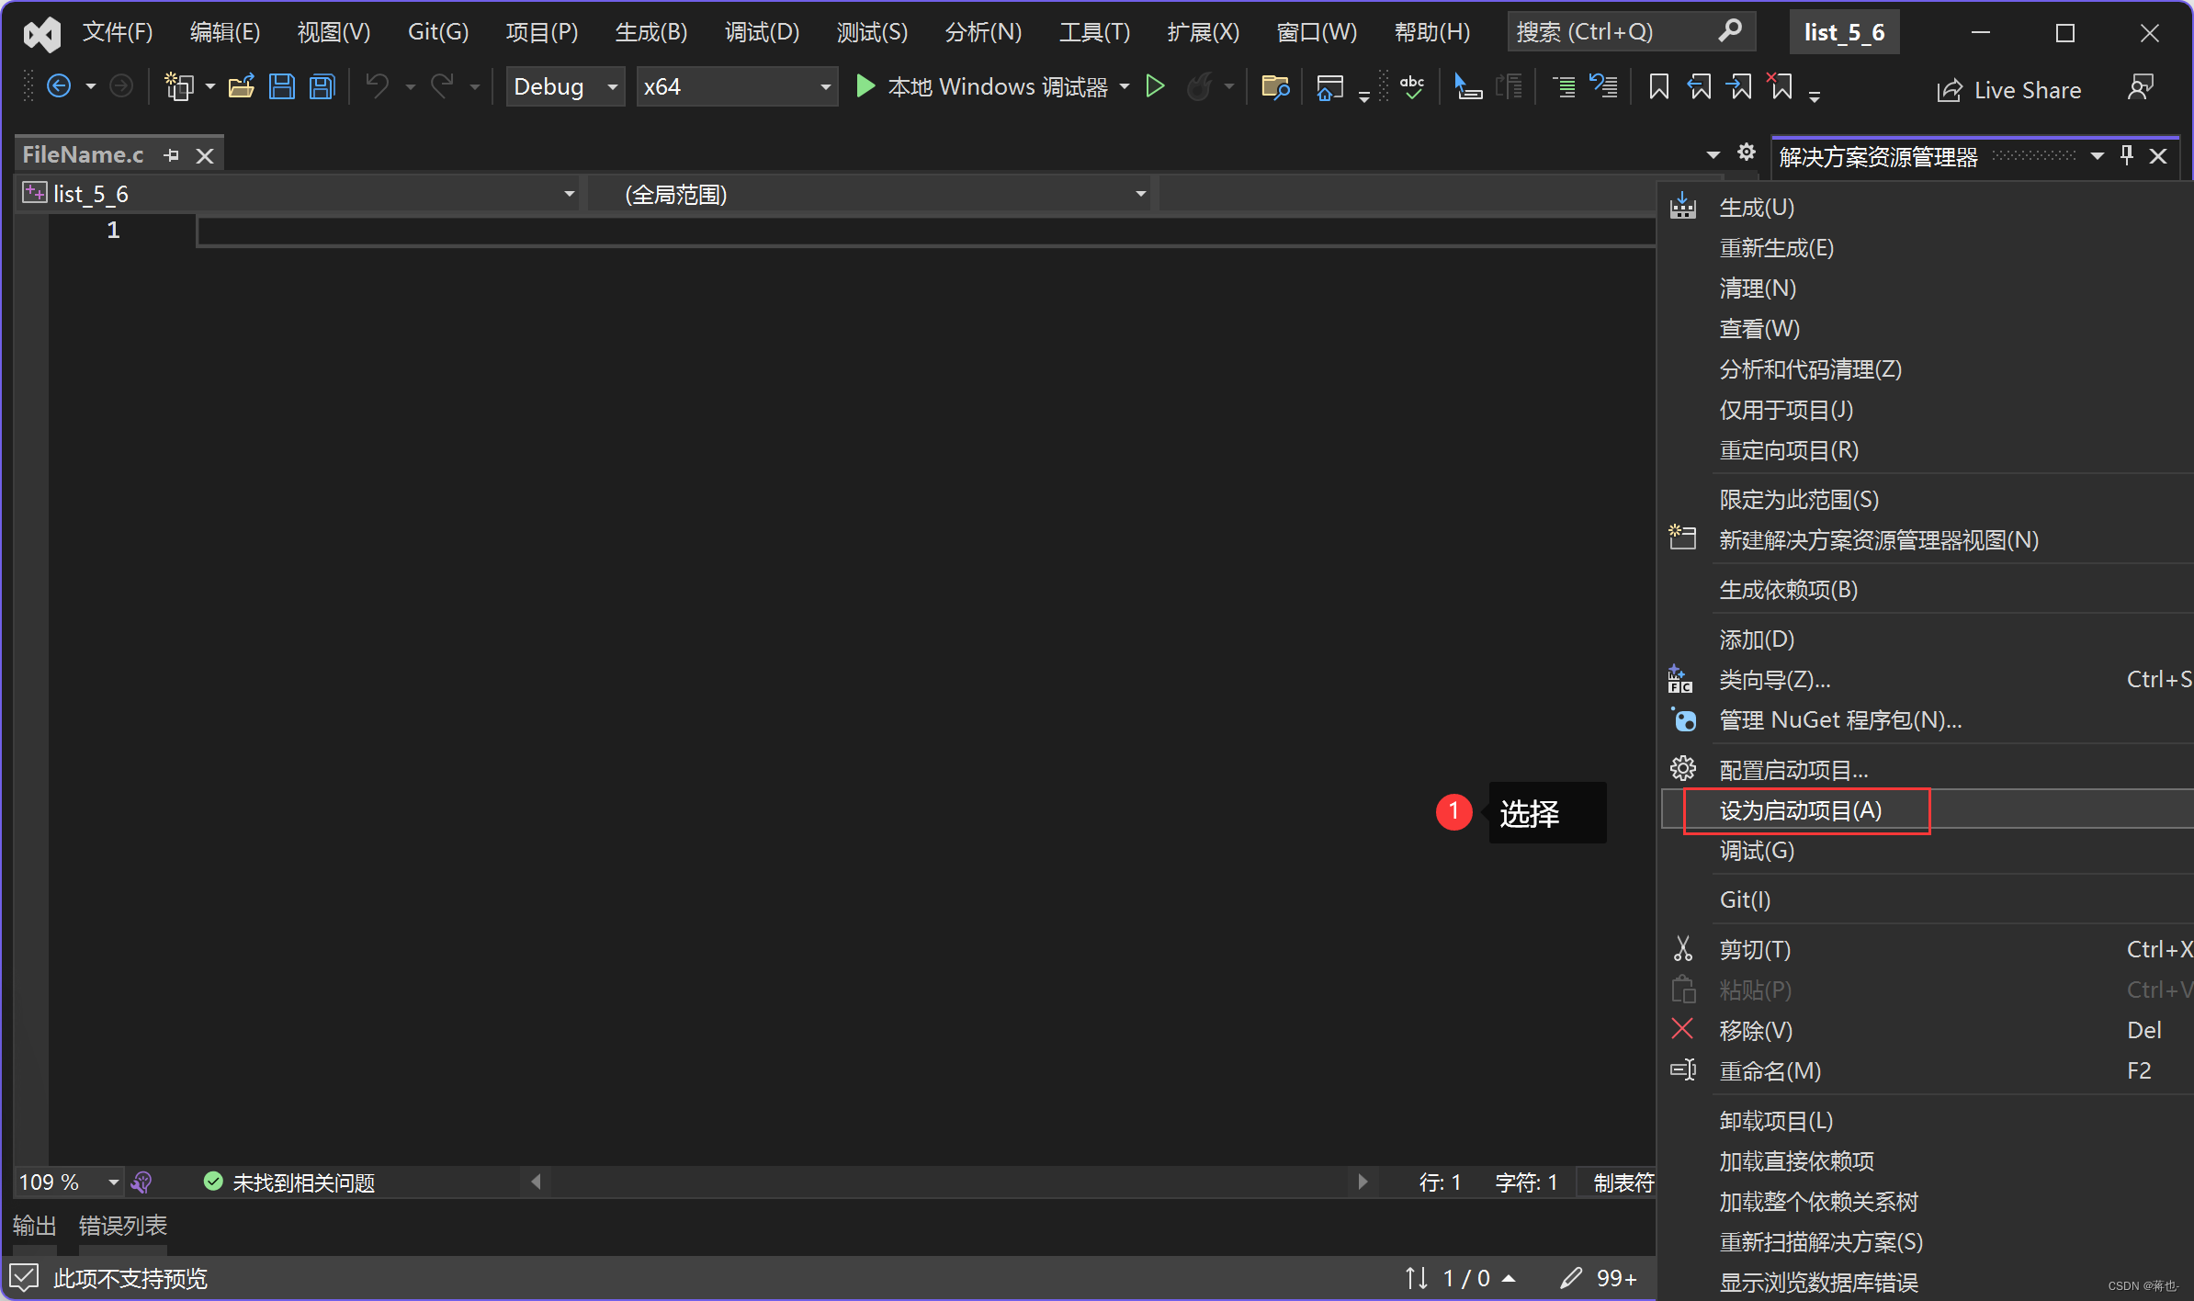This screenshot has height=1301, width=2194.
Task: Open the 调试(D) menu
Action: pos(771,31)
